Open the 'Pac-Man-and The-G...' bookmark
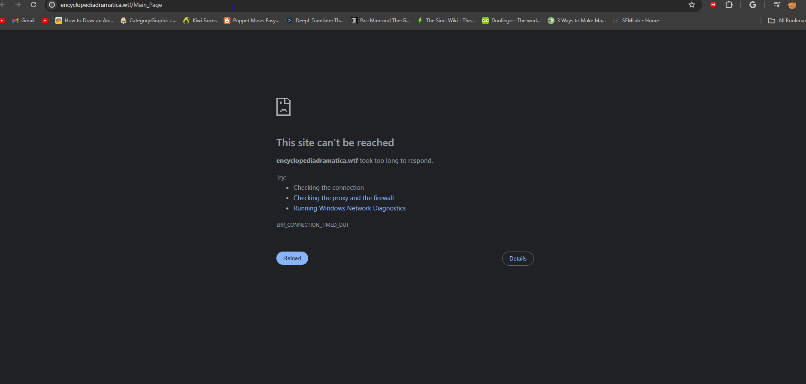806x384 pixels. tap(381, 21)
